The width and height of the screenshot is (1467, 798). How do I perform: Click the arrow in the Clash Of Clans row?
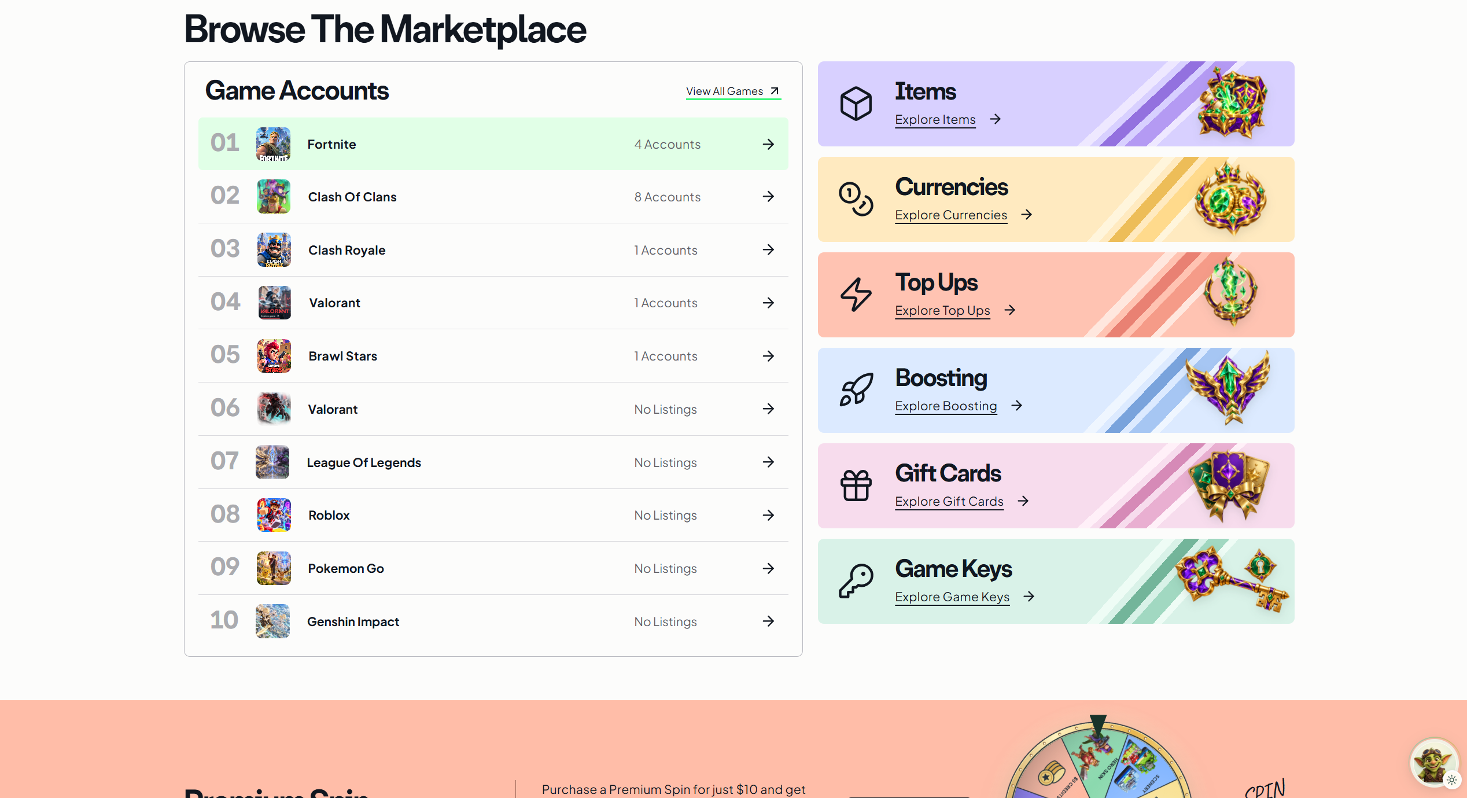tap(768, 197)
